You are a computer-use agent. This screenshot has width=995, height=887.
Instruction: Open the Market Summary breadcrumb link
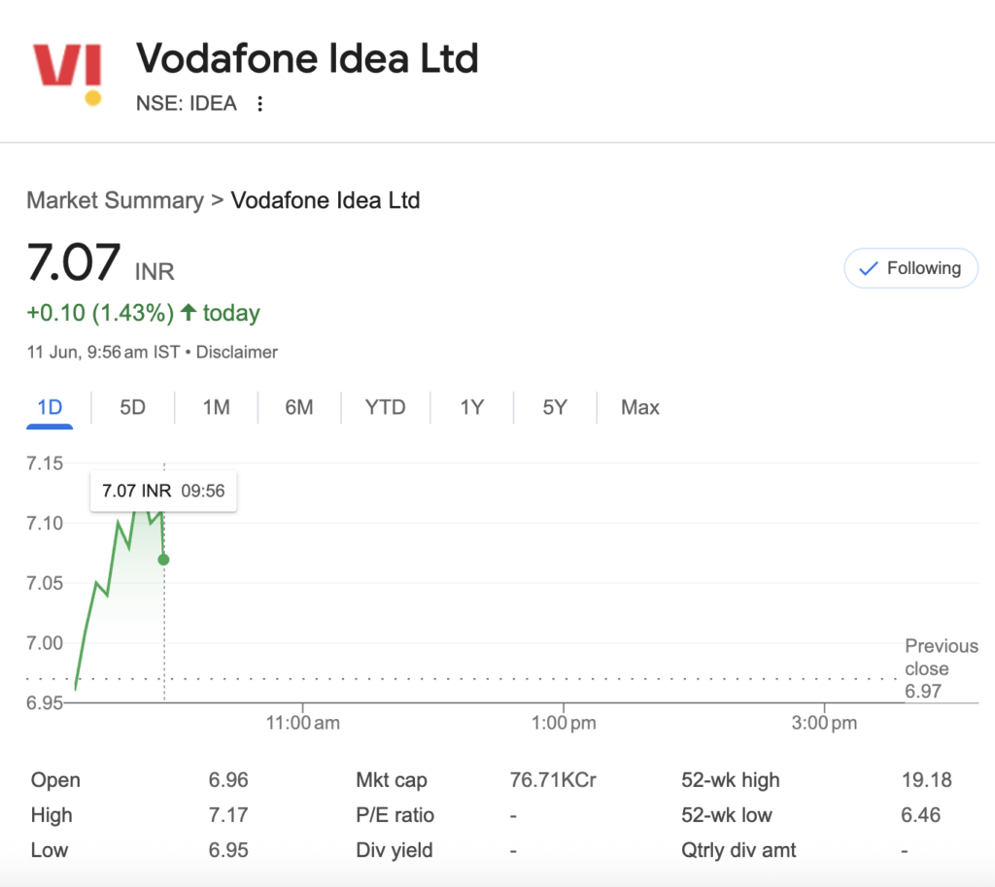115,200
